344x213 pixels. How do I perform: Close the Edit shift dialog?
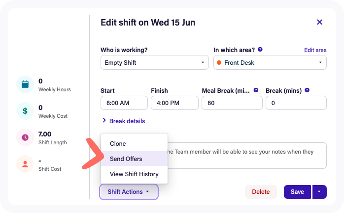tap(319, 22)
